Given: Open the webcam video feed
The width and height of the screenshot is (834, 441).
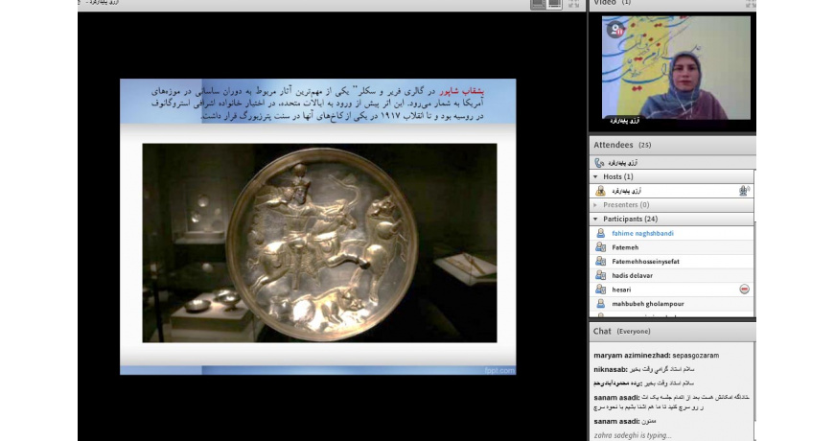Looking at the screenshot, I should pyautogui.click(x=676, y=67).
